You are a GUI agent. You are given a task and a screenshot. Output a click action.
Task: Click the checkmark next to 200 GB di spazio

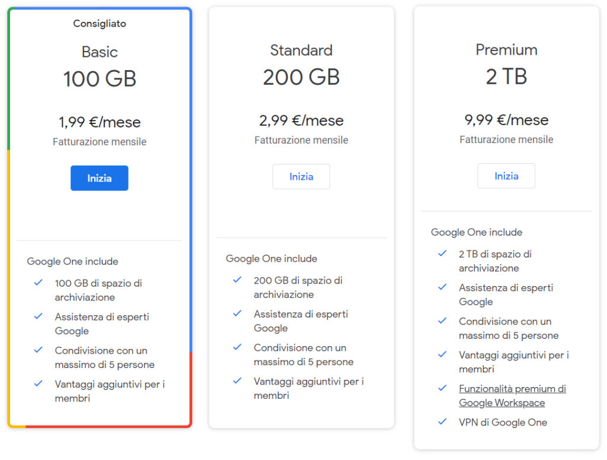238,280
